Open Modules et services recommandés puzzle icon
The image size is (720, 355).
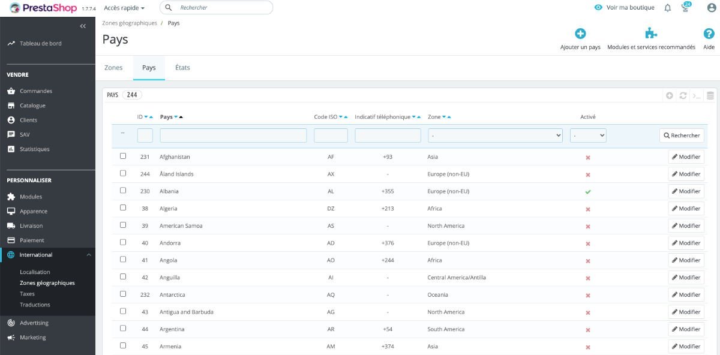(x=651, y=34)
